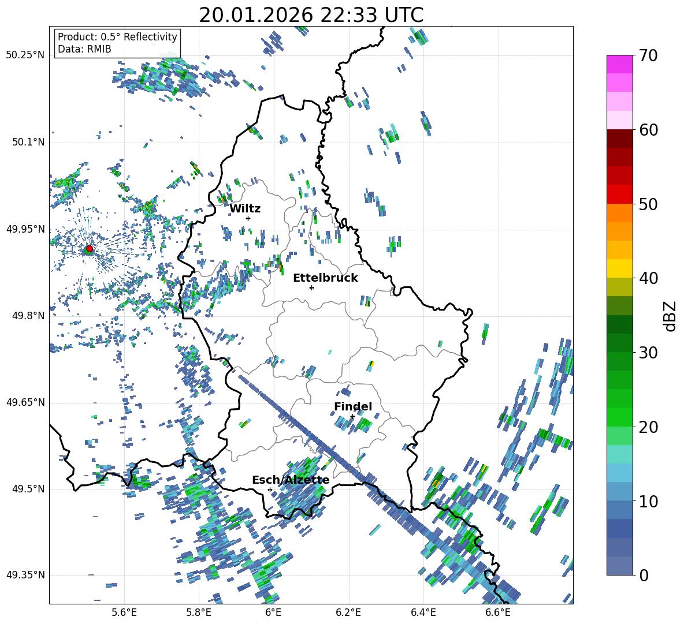The width and height of the screenshot is (684, 624).
Task: Click the 6.4°E longitude label
Action: pos(423,613)
